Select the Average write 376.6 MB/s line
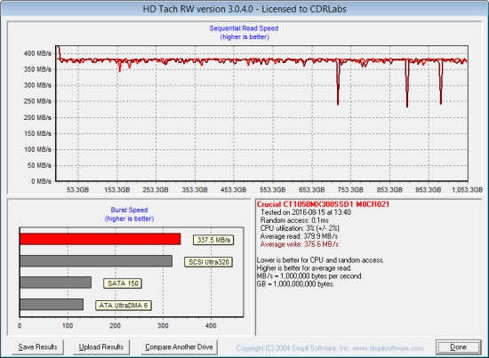The height and width of the screenshot is (358, 489). [x=300, y=244]
